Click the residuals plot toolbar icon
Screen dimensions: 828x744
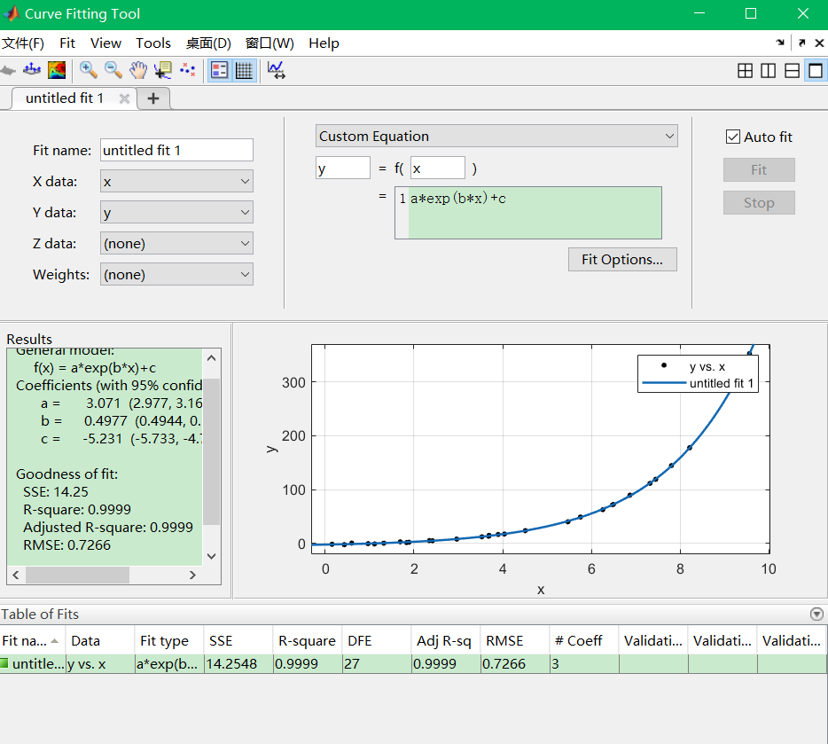tap(32, 70)
